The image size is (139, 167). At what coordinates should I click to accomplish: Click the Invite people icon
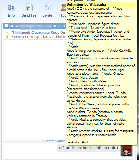click(x=47, y=8)
